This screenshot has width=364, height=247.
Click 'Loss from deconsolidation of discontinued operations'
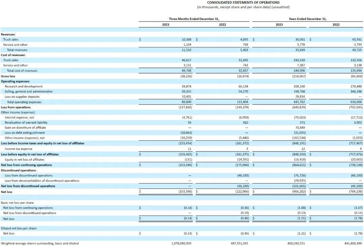(x=42, y=181)
